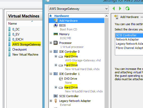143x108 pixels.
Task: Click the New Virtual Hard Disk.vhdx text
Action: click(x=82, y=69)
